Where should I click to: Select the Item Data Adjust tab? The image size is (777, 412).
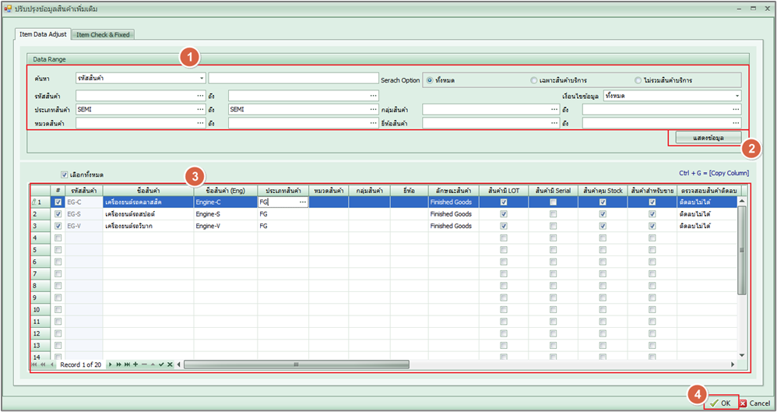(x=43, y=34)
